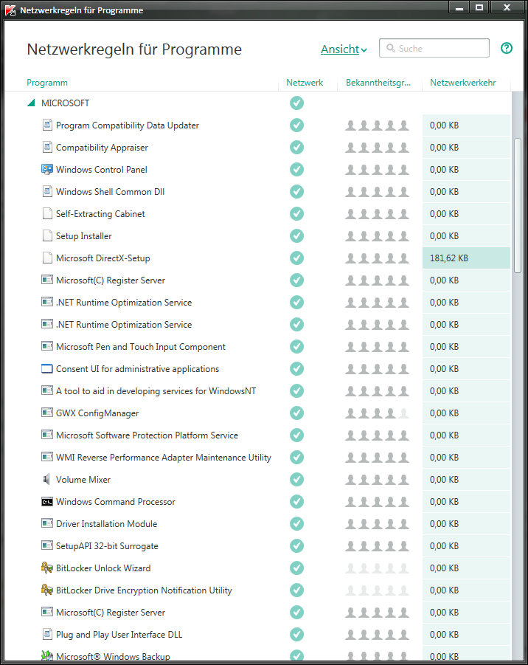Click the vertical scrollbar thumb
Screen dimensions: 528x665
[517, 205]
